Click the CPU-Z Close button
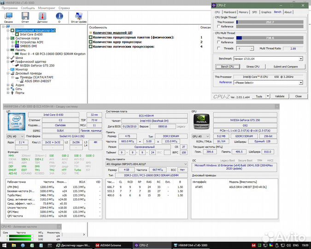 coord(298,96)
